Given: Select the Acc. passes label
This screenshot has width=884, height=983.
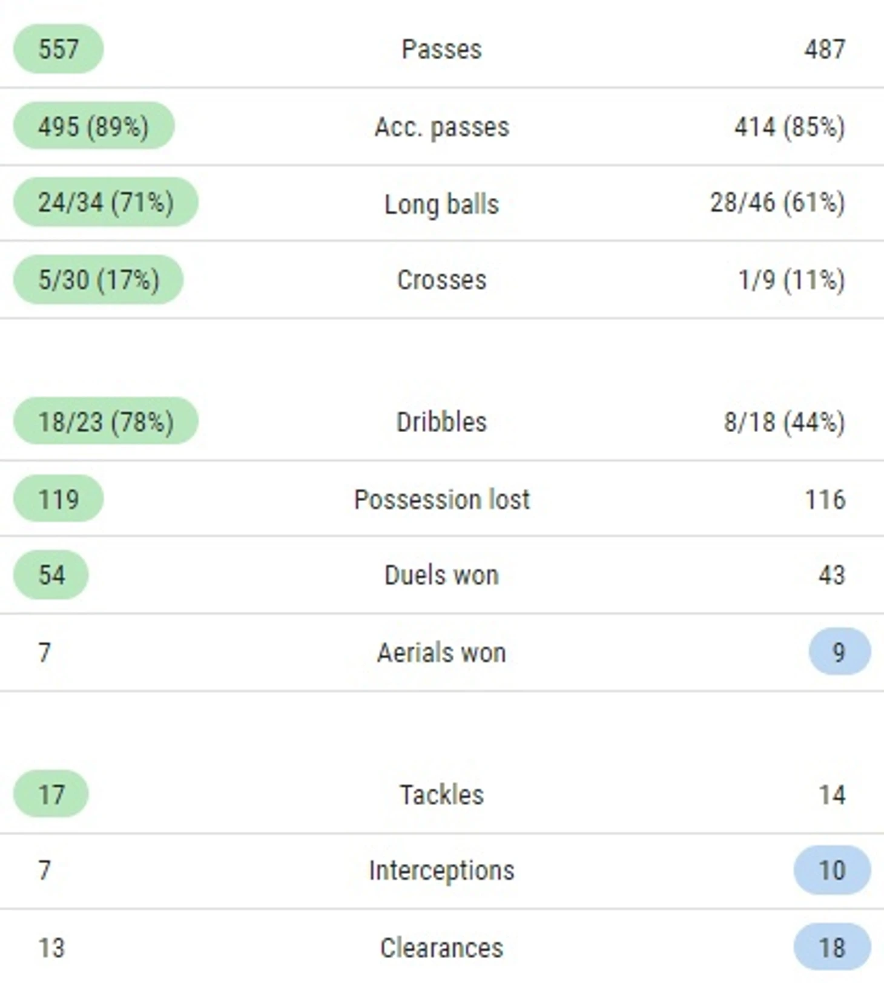Looking at the screenshot, I should pos(441,127).
